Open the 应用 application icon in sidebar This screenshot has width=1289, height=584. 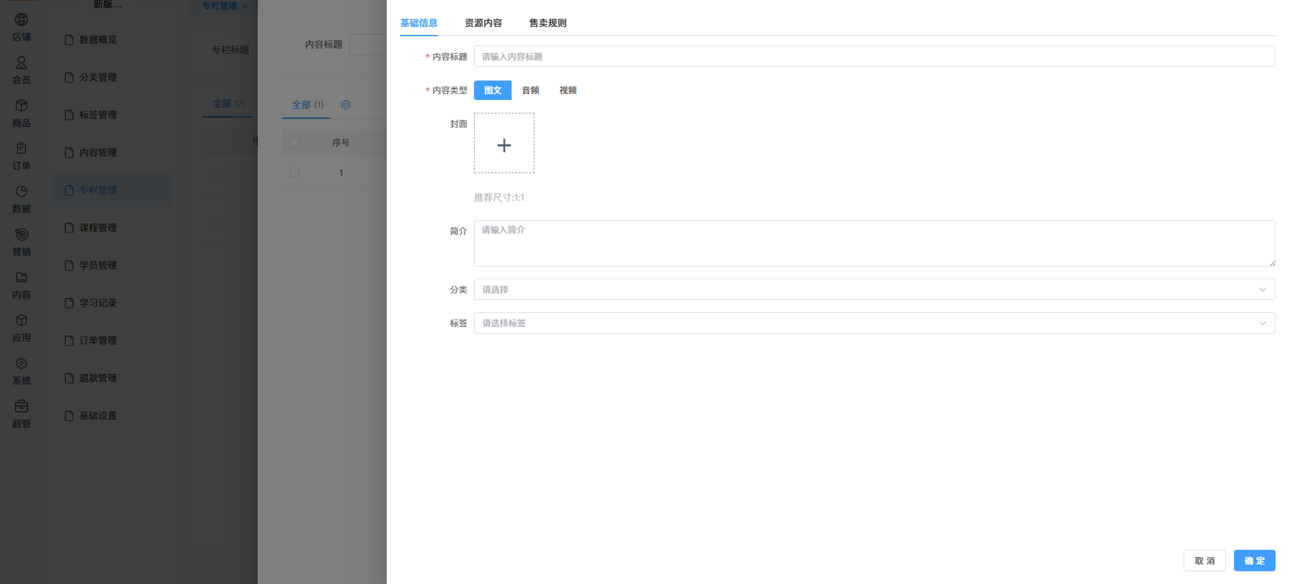pos(21,320)
